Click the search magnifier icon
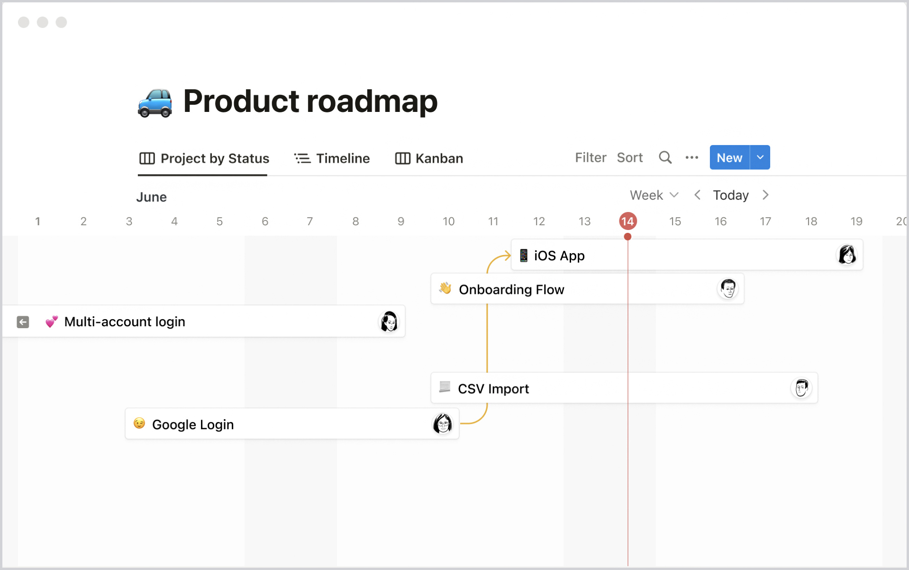Viewport: 909px width, 570px height. click(x=665, y=157)
